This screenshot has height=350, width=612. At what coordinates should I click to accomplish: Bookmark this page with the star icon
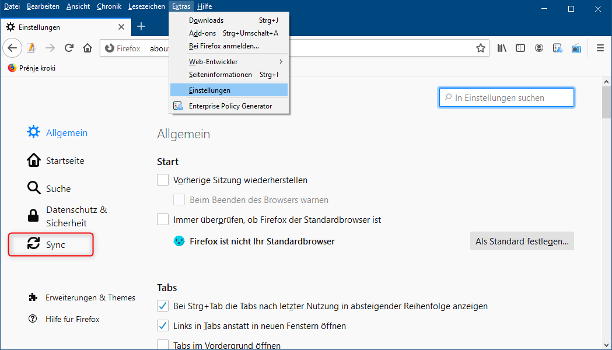coord(481,48)
